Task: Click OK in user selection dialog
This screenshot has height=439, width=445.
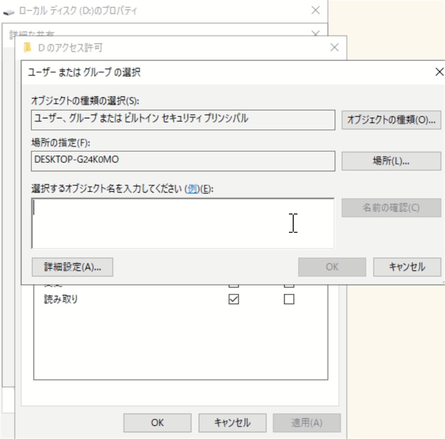Action: tap(332, 267)
